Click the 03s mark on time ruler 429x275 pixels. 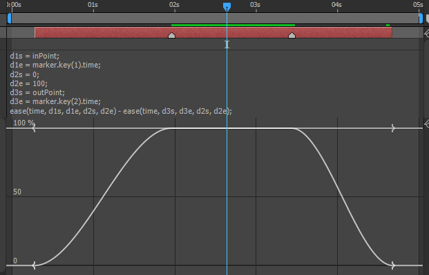pos(255,5)
